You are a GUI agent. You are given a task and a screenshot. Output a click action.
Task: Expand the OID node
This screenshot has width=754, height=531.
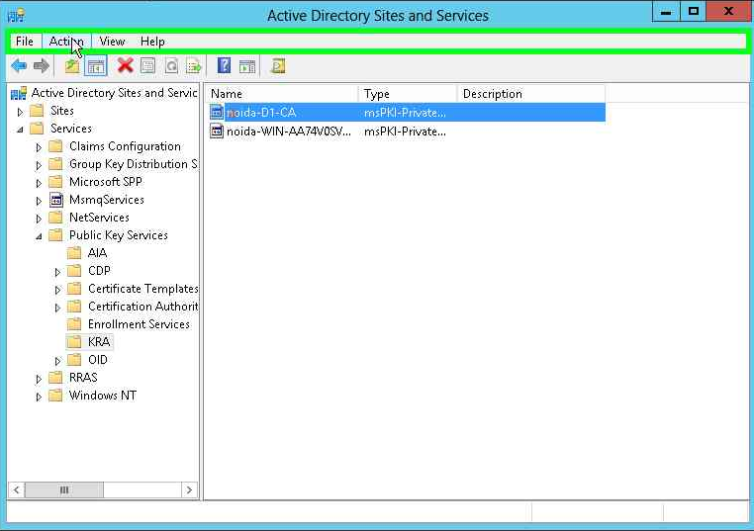57,361
